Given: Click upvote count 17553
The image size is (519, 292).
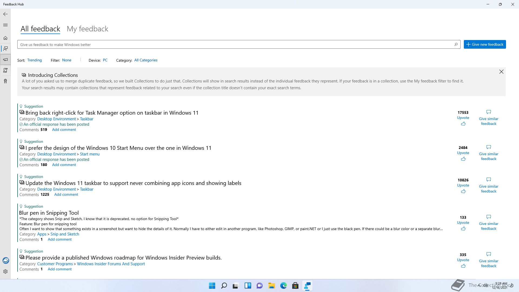Looking at the screenshot, I should coord(463,112).
